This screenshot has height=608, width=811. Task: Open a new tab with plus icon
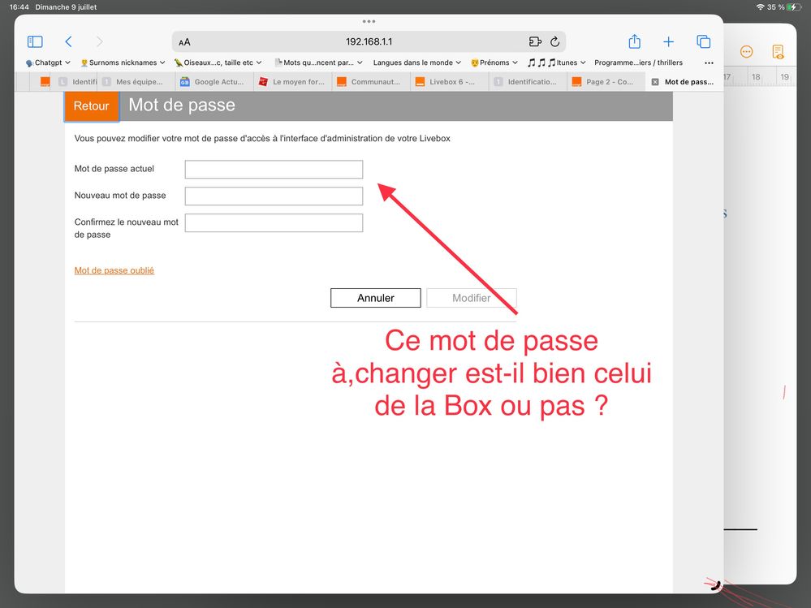pyautogui.click(x=668, y=41)
